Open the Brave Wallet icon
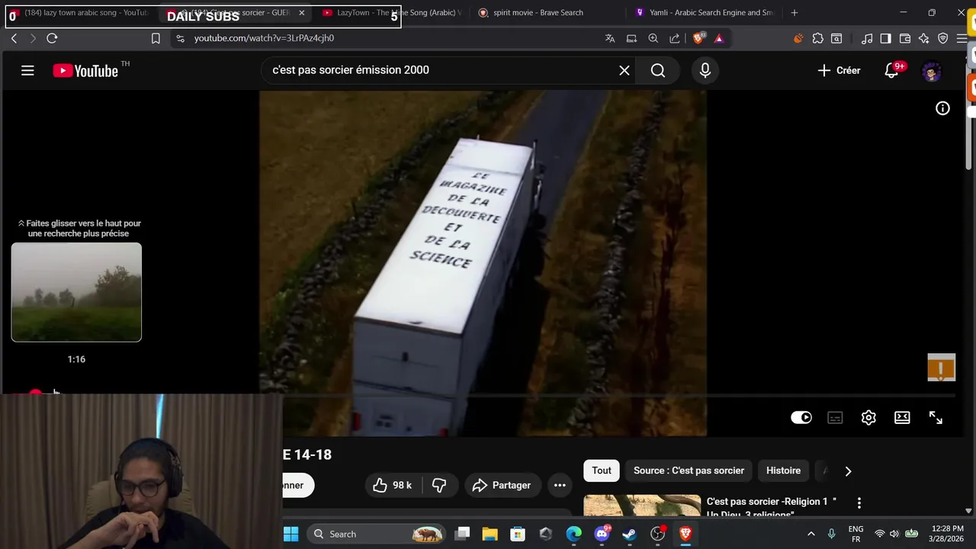The width and height of the screenshot is (976, 549). pyautogui.click(x=905, y=38)
